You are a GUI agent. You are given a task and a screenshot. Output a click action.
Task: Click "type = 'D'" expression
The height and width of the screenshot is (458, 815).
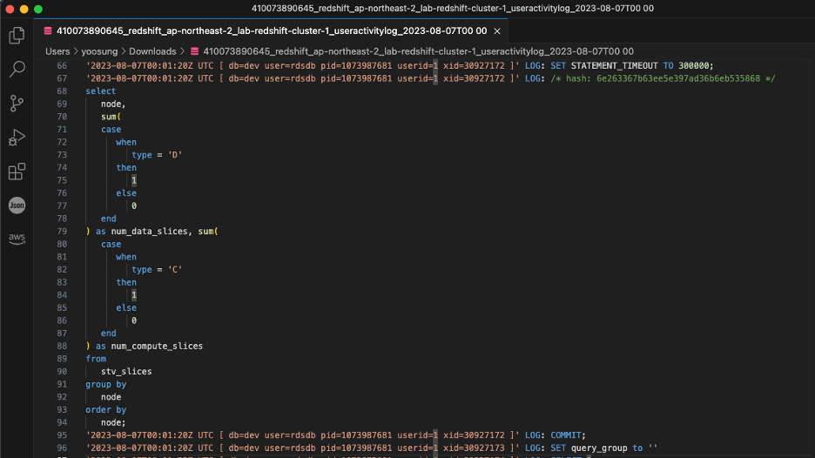pos(157,155)
